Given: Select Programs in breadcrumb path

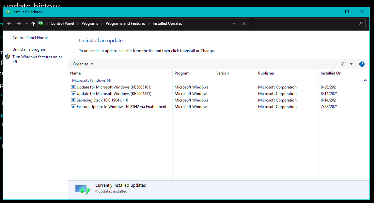Looking at the screenshot, I should 90,23.
